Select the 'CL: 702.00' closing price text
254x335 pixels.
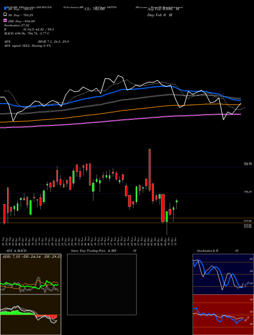click(94, 9)
